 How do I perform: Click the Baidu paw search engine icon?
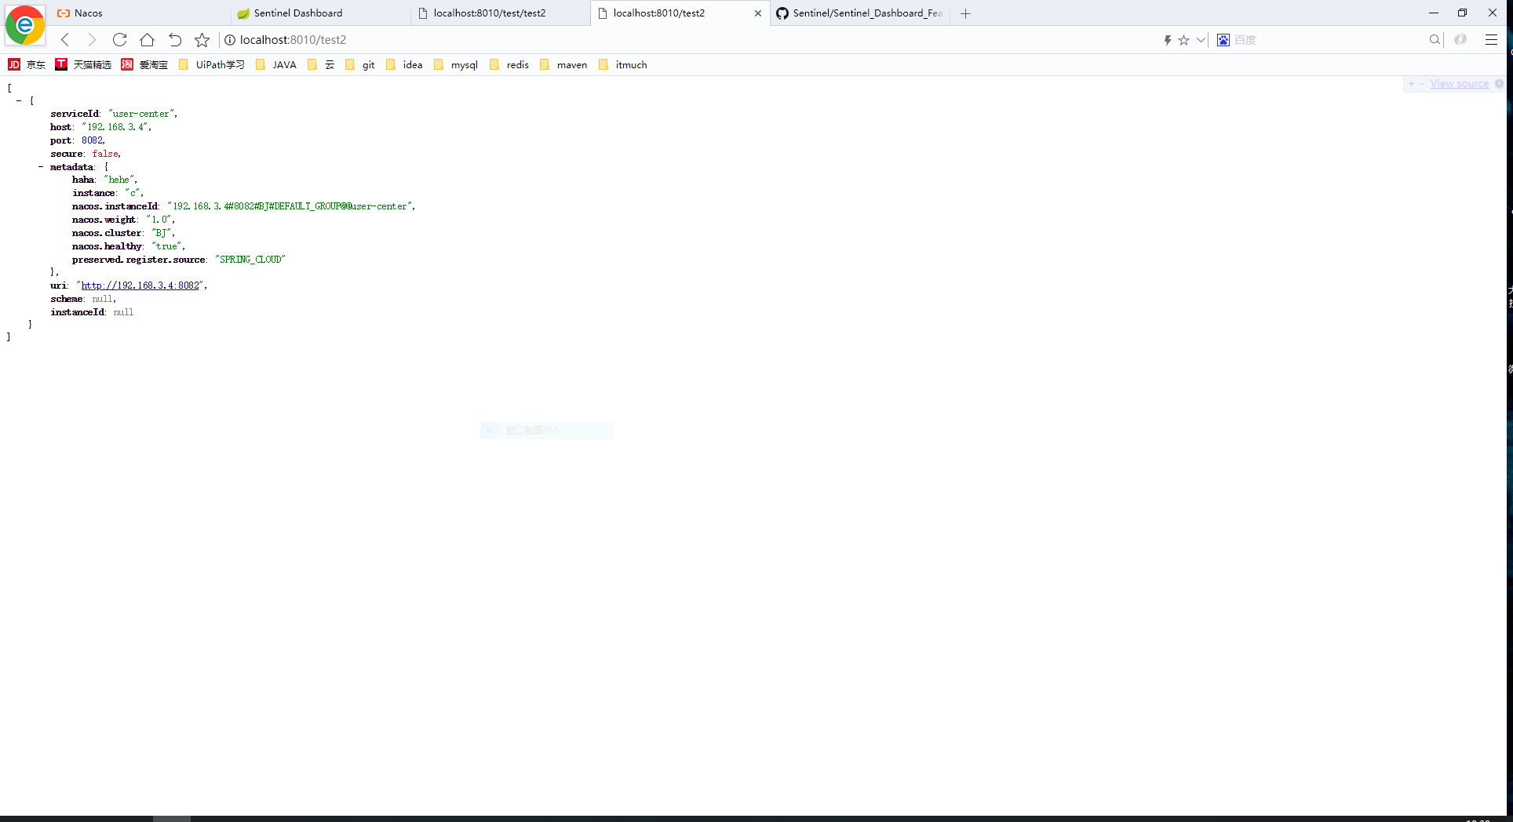(x=1223, y=40)
